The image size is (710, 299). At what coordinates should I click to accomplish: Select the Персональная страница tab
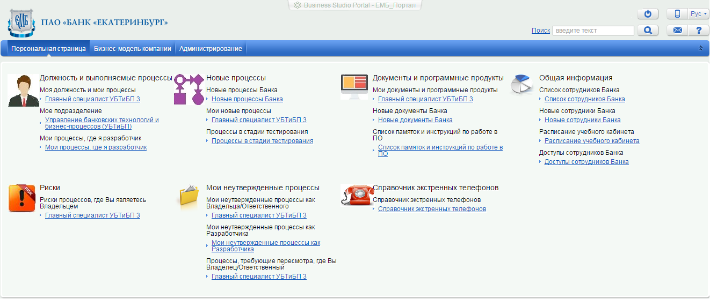[48, 49]
